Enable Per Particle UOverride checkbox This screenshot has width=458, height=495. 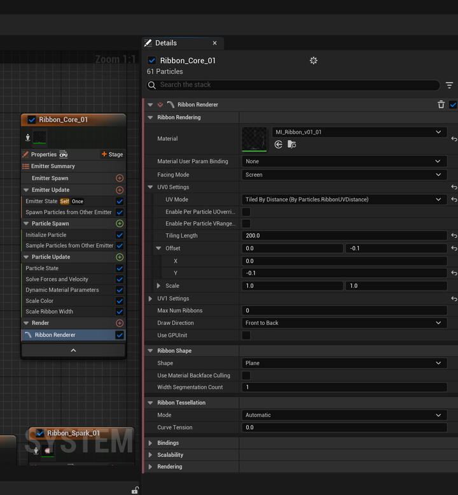tap(246, 212)
